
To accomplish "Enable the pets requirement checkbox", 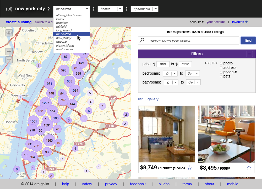I will pyautogui.click(x=221, y=77).
